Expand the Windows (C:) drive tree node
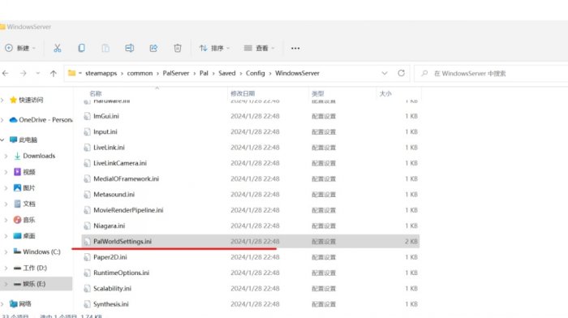The image size is (568, 318). tap(6, 251)
